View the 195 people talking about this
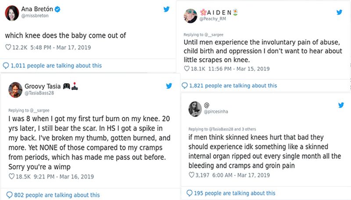The image size is (351, 200). tap(231, 193)
